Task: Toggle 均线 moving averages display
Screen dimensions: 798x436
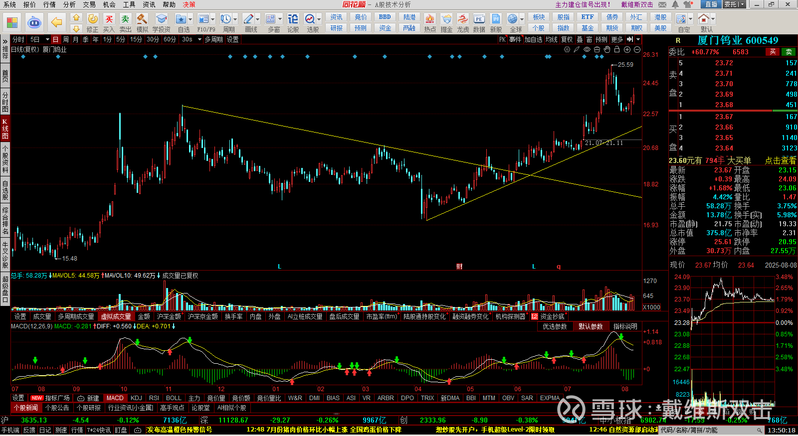Action: pos(551,39)
